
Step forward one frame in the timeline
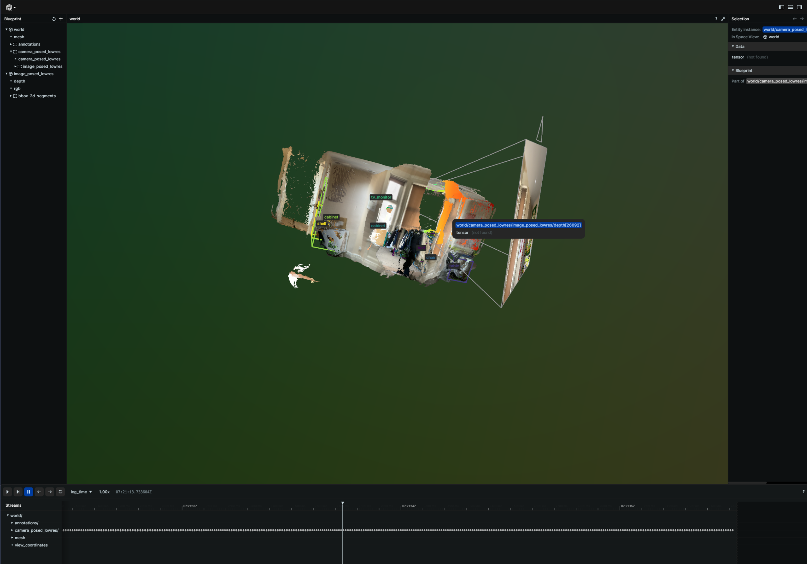49,491
